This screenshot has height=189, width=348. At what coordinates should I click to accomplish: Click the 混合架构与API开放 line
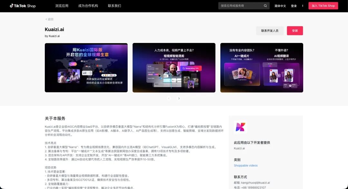[x=106, y=155]
